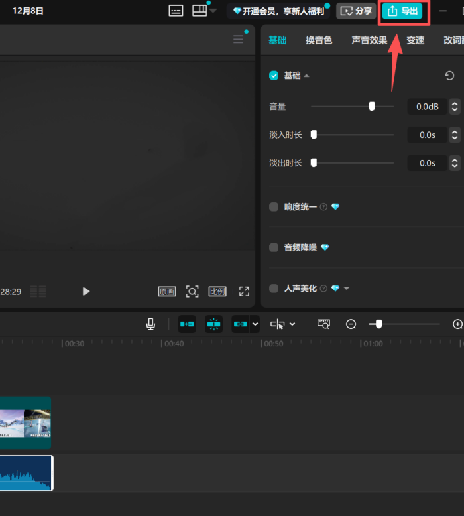The height and width of the screenshot is (516, 464).
Task: Click the audio level meter bars
Action: (x=38, y=292)
